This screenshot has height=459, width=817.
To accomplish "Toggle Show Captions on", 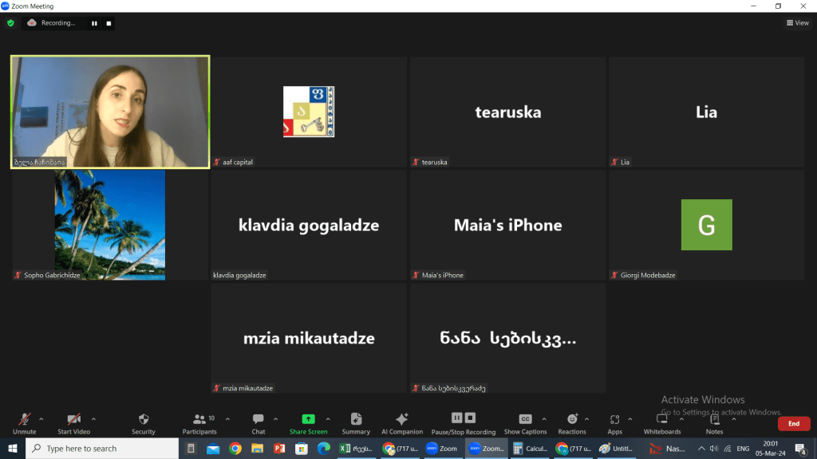I will [x=525, y=422].
